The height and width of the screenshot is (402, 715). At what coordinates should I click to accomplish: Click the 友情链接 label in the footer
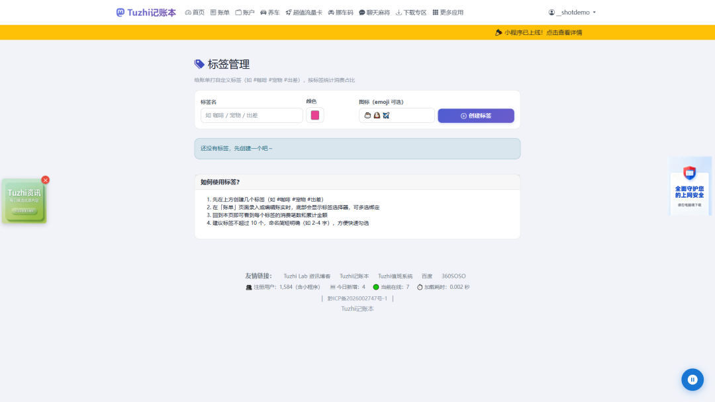click(258, 276)
